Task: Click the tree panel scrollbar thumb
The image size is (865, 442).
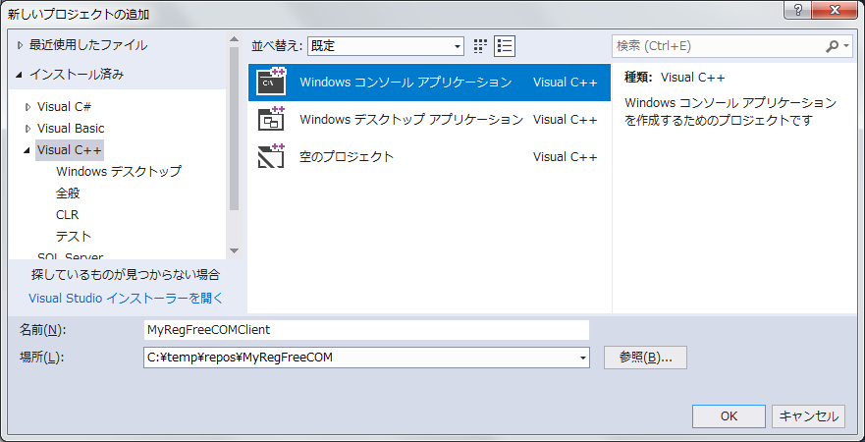Action: tap(234, 128)
